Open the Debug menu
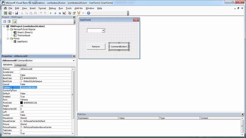 52,8
